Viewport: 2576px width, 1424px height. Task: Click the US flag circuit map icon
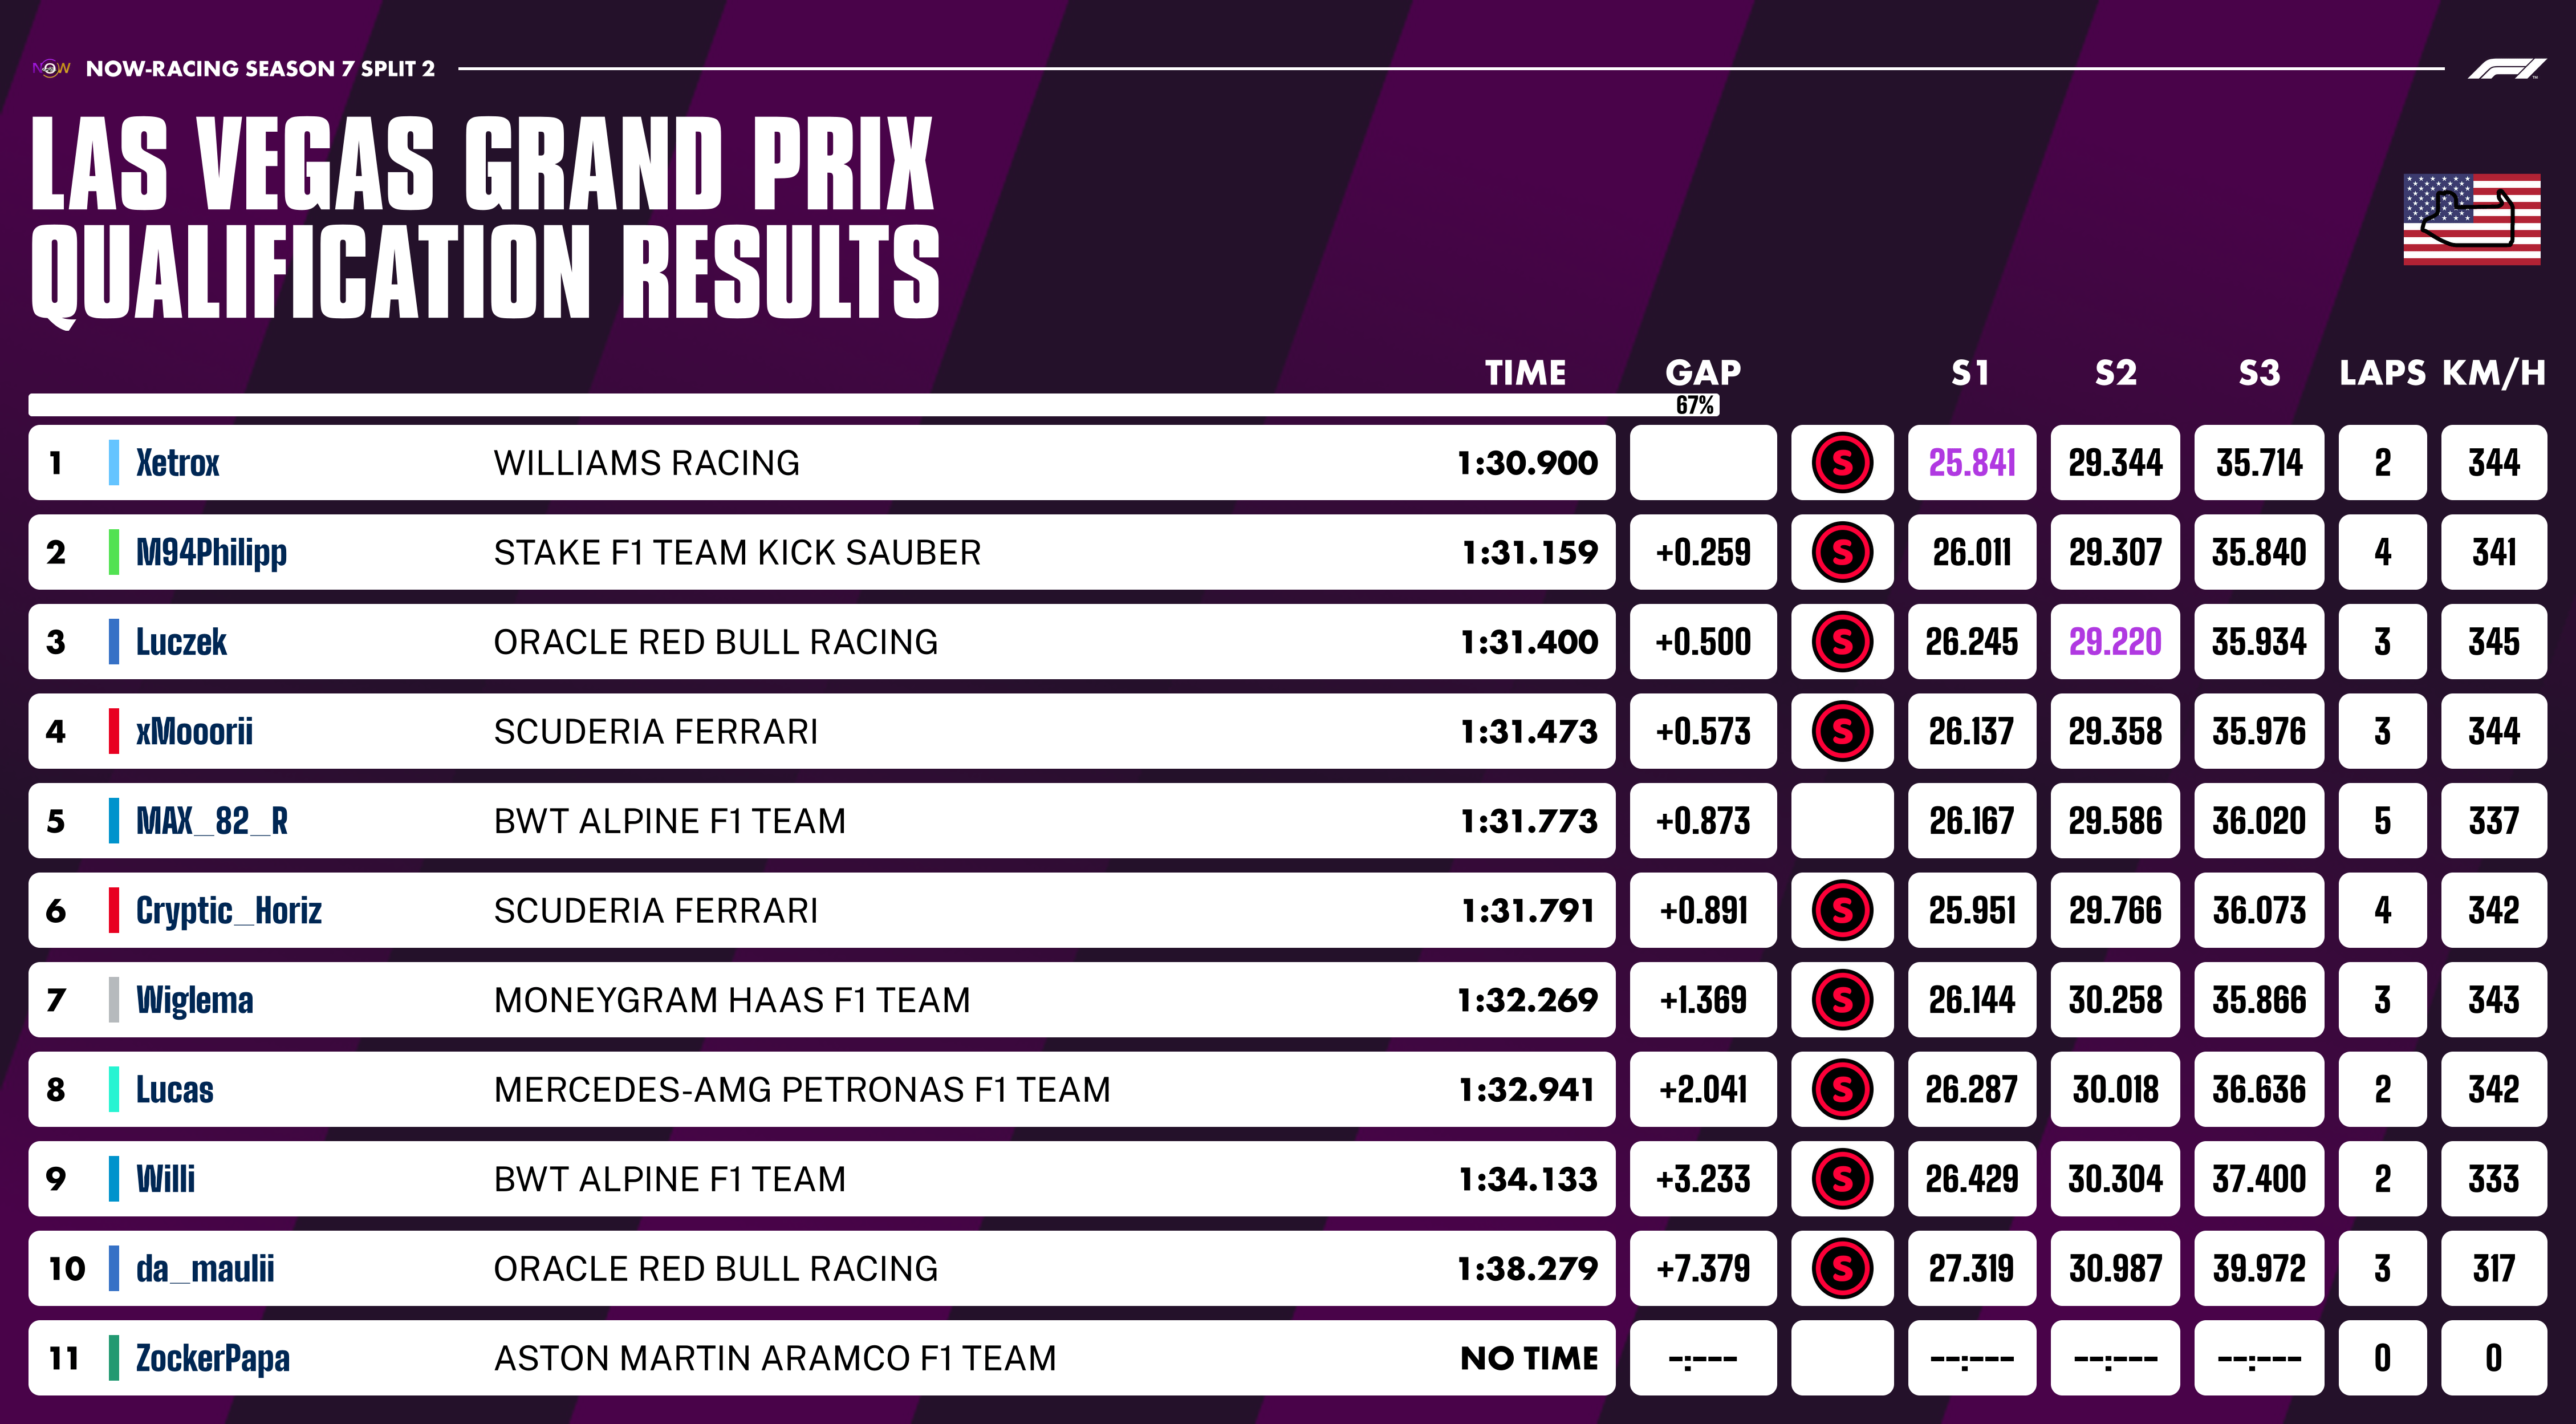click(2472, 219)
